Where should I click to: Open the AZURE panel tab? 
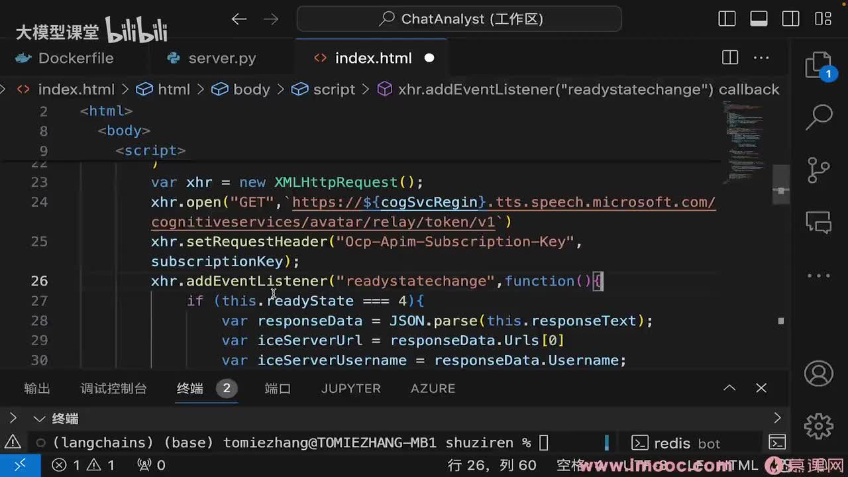(x=433, y=388)
